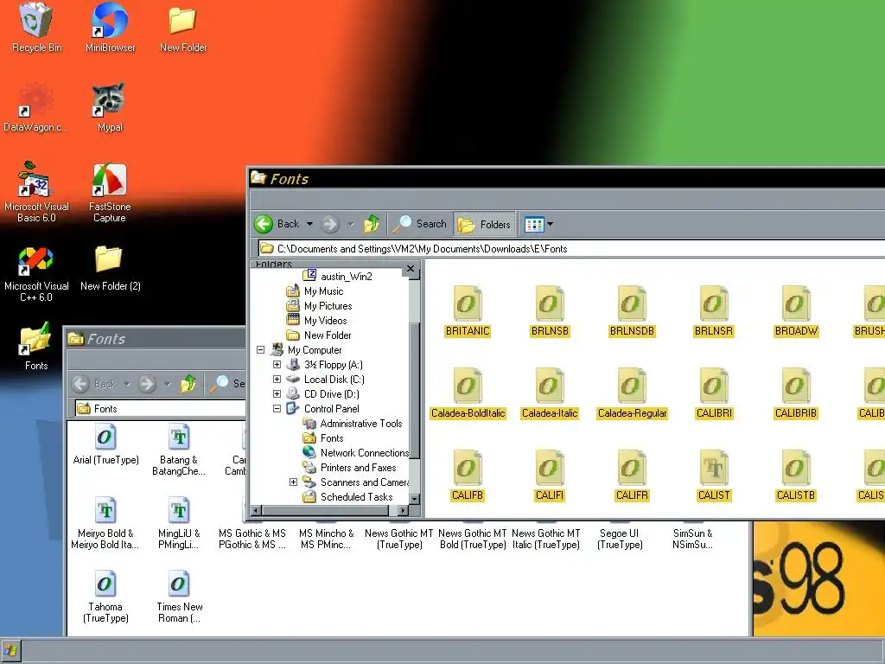Select the New Folder (2) desktop icon
Image resolution: width=885 pixels, height=664 pixels.
(110, 268)
